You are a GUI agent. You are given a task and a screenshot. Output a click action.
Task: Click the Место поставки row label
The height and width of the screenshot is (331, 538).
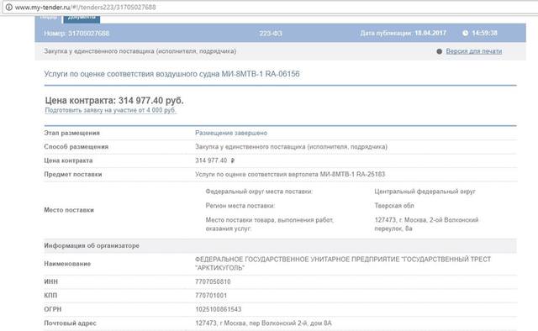(x=69, y=210)
